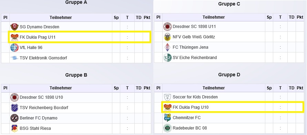Click Teilnehmer header in Gruppe A
This screenshot has width=307, height=135.
pos(61,18)
